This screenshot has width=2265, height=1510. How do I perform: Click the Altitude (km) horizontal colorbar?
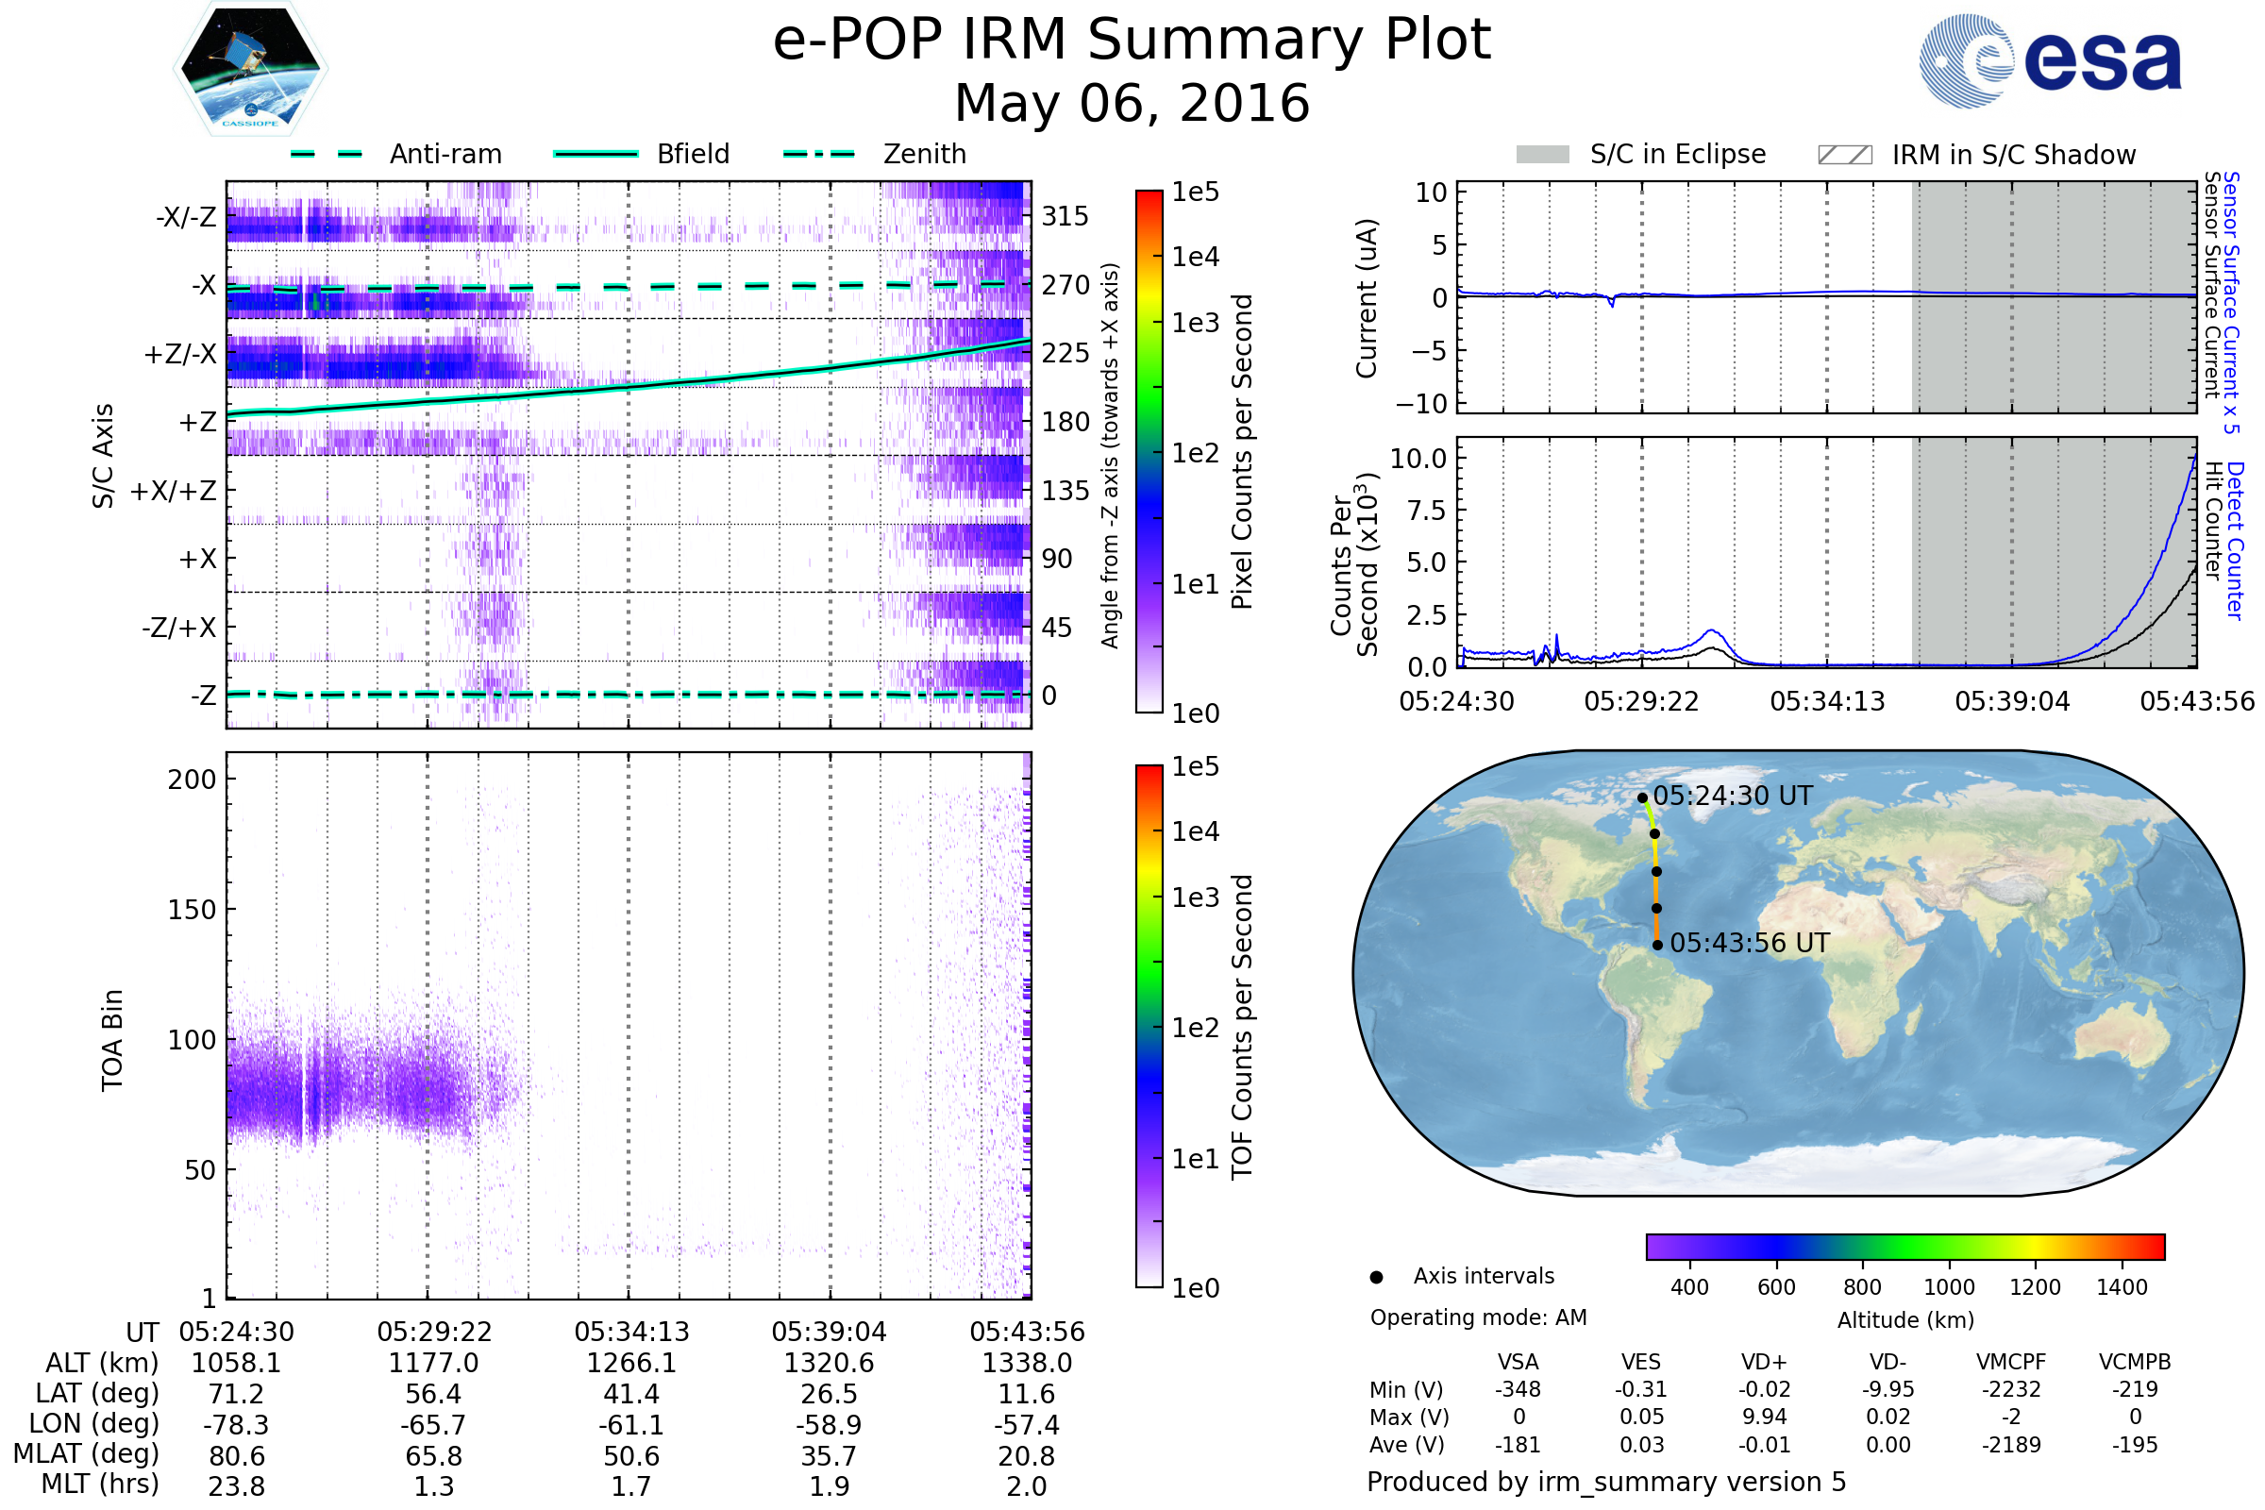1904,1247
